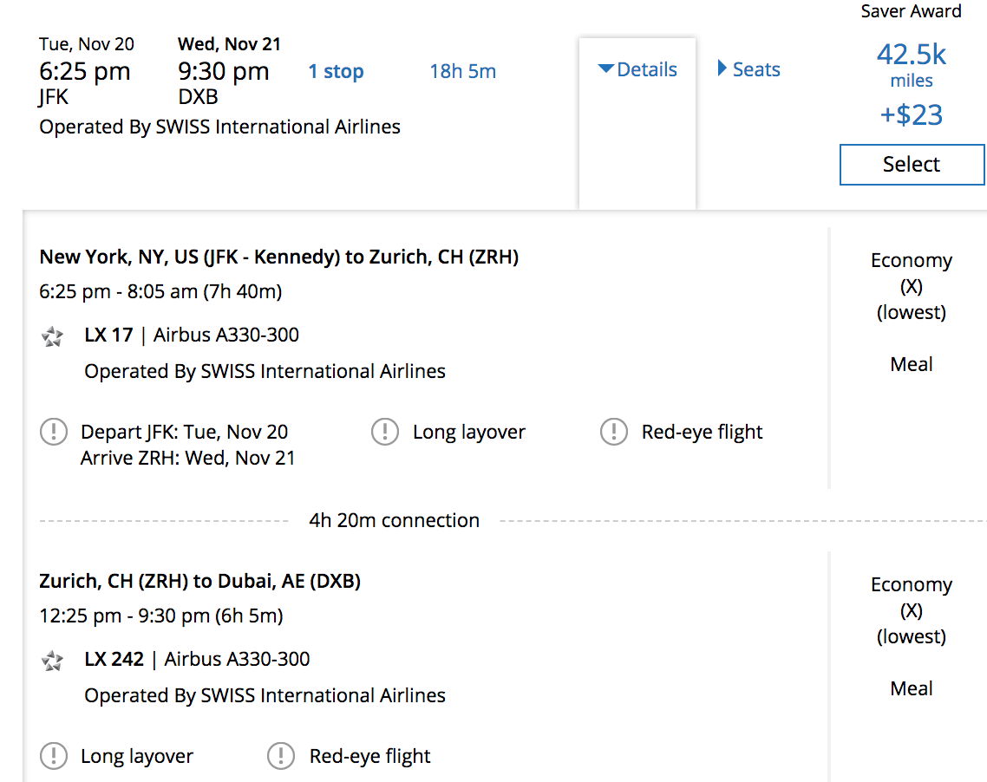The height and width of the screenshot is (782, 987).
Task: Click the 18h 5m duration link
Action: 463,72
